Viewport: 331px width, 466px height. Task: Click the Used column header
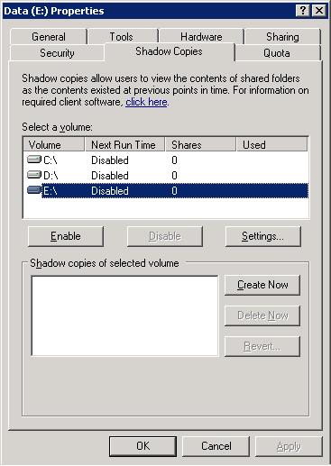tap(272, 144)
